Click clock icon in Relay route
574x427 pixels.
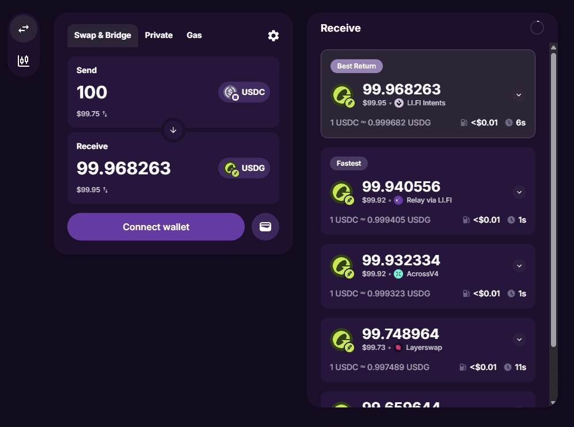pyautogui.click(x=511, y=220)
